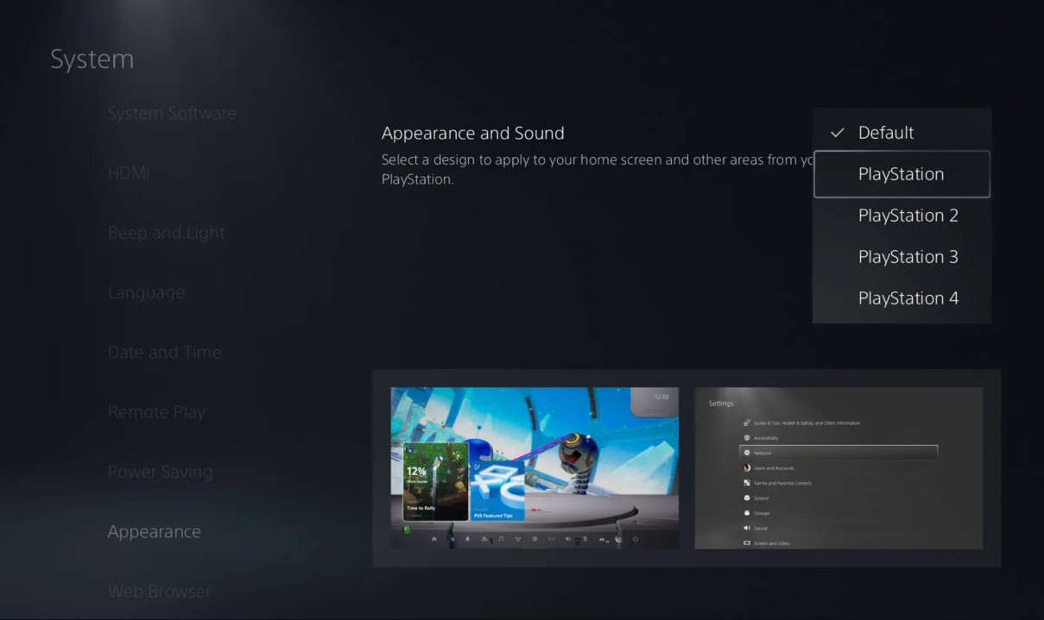Open the Power Saving category
This screenshot has height=620, width=1044.
tap(160, 472)
